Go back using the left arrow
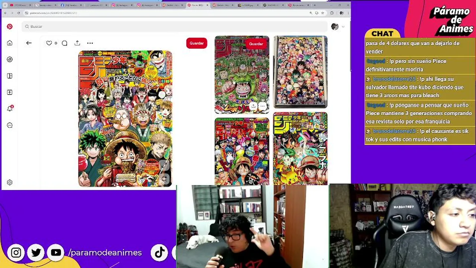 click(29, 43)
